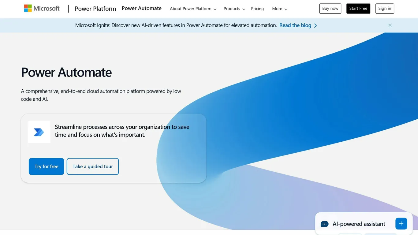Click the Streamline processes description text
The width and height of the screenshot is (418, 235).
pyautogui.click(x=122, y=131)
